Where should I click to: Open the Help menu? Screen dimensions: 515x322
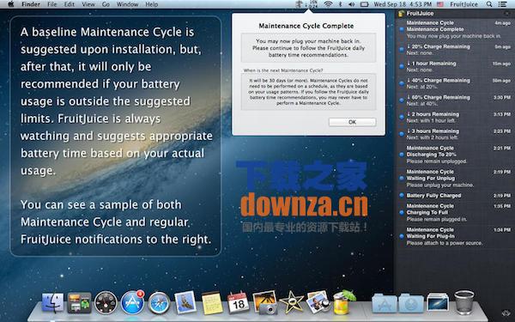point(151,4)
